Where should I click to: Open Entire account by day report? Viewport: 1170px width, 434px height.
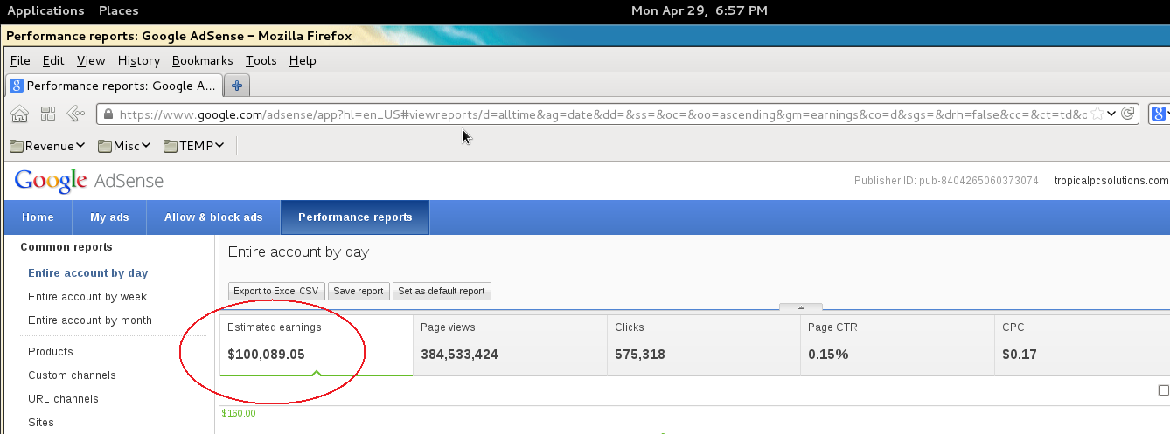[88, 273]
